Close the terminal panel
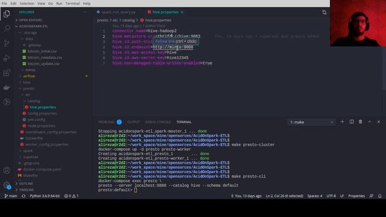Viewport: 386px width, 217px height. tap(379, 122)
